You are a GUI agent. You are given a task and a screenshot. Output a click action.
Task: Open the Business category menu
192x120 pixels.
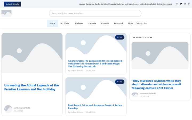(x=79, y=23)
